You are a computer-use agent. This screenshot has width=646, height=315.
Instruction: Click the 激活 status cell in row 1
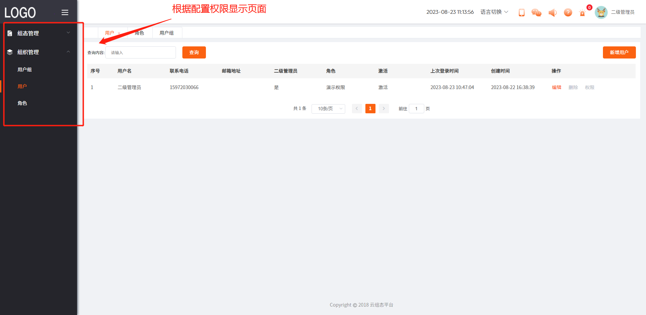point(383,87)
